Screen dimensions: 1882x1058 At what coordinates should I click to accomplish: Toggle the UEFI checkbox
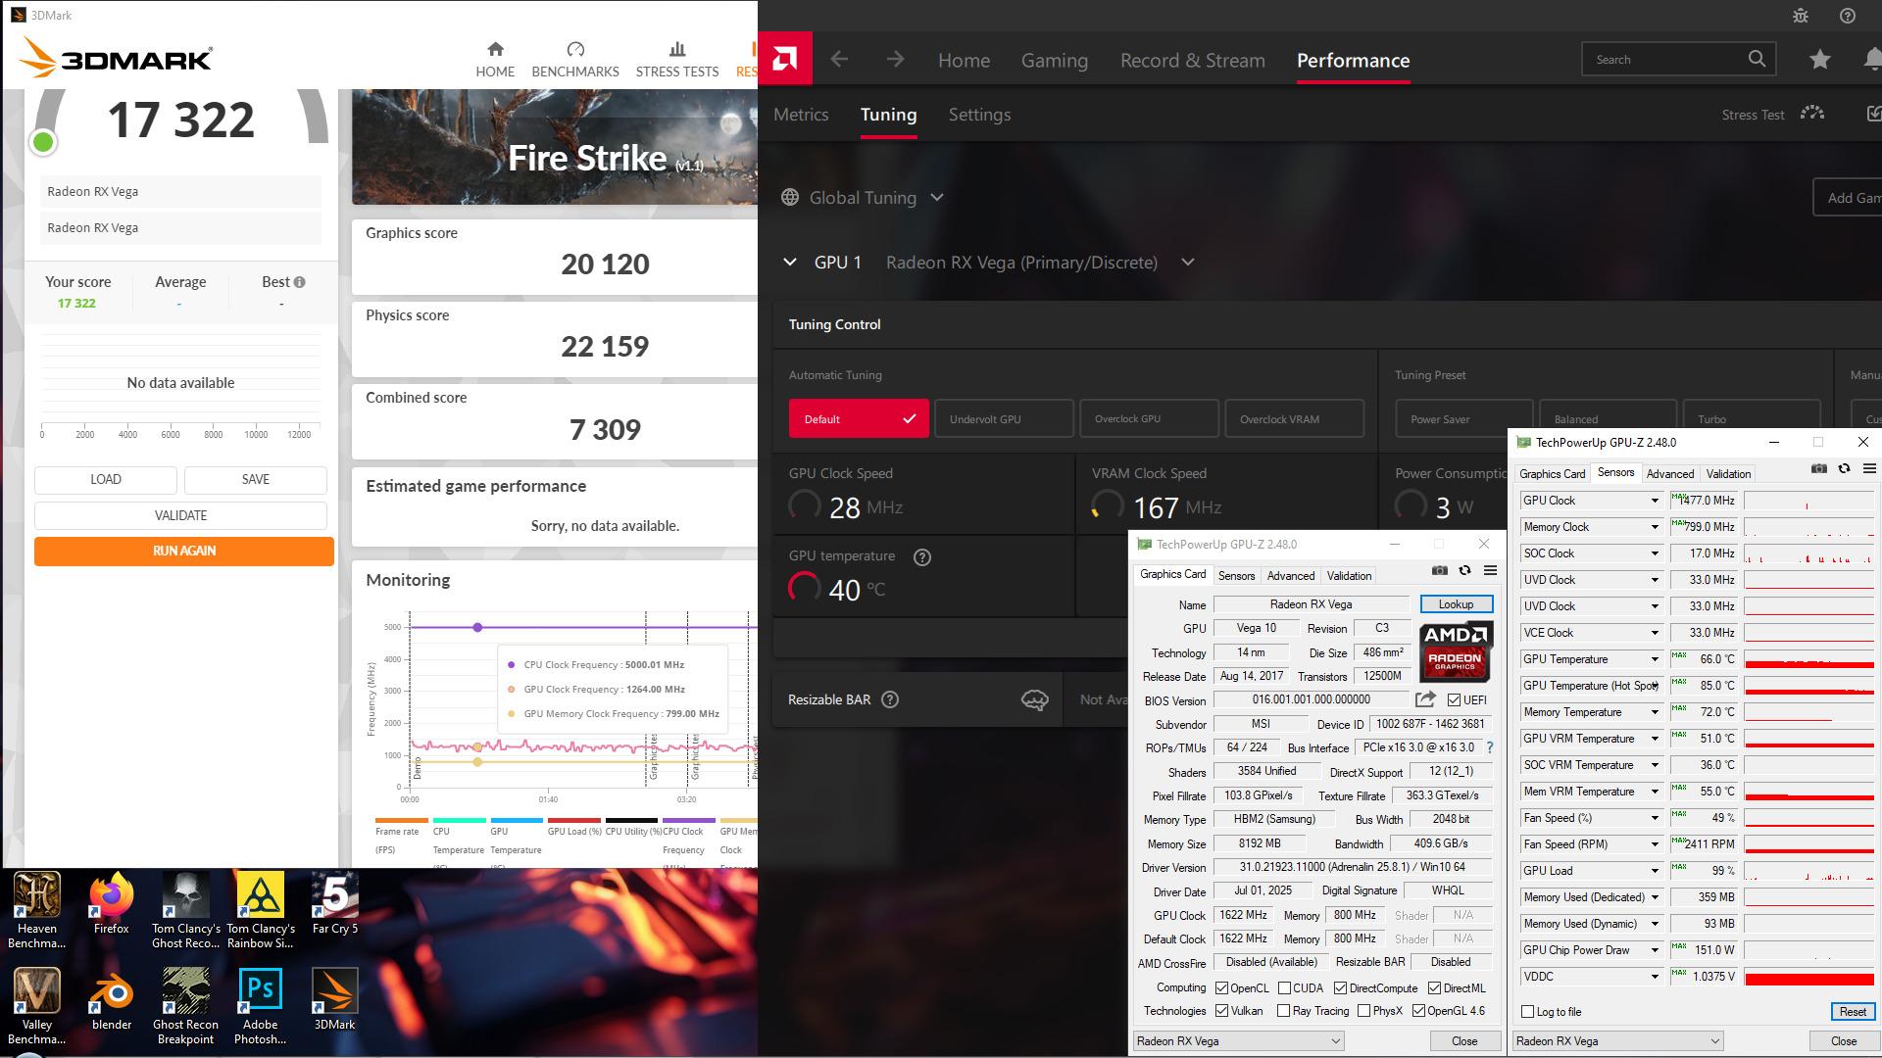[1454, 700]
